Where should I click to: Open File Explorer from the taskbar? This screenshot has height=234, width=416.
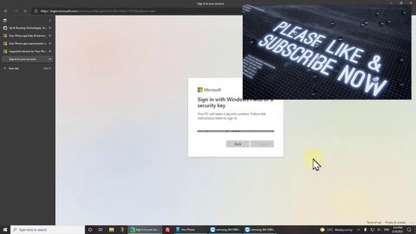(111, 229)
